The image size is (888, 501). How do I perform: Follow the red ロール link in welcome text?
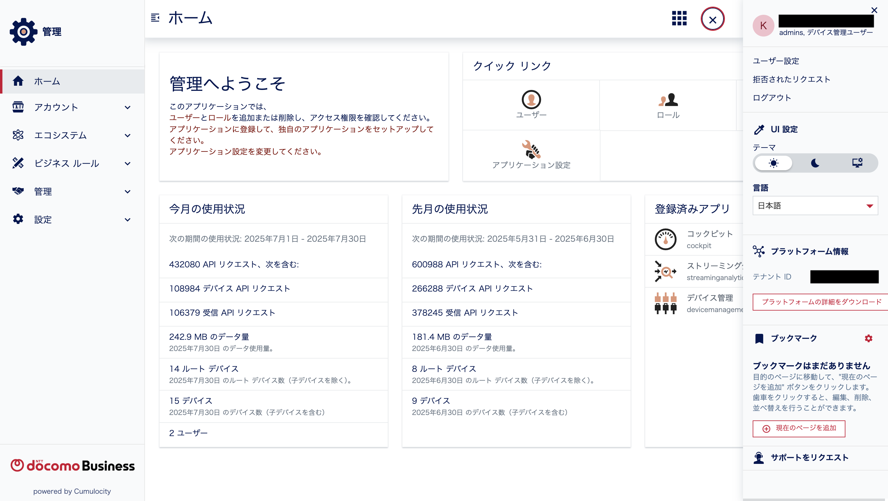219,117
